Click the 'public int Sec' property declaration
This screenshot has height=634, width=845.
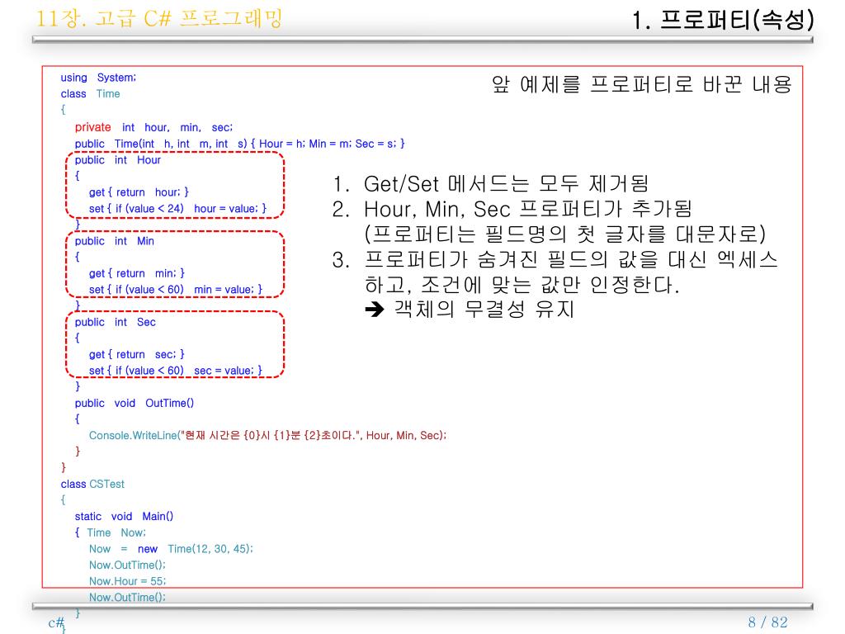[116, 322]
